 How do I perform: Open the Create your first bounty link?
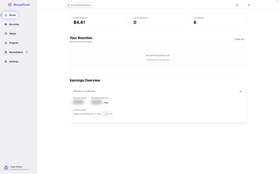pos(158,60)
